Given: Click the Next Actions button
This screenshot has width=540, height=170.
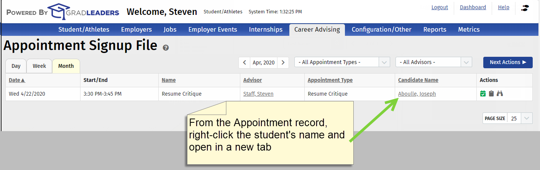Looking at the screenshot, I should (x=508, y=62).
